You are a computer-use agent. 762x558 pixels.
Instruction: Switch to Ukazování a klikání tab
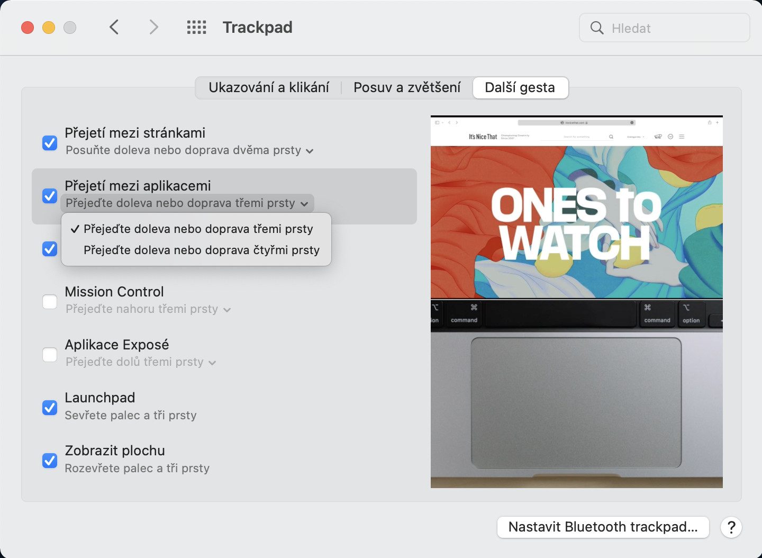(x=269, y=87)
